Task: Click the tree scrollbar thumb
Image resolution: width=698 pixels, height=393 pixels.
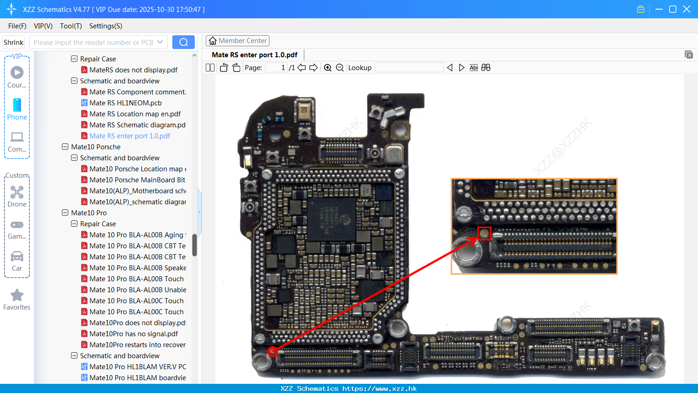Action: coord(194,245)
